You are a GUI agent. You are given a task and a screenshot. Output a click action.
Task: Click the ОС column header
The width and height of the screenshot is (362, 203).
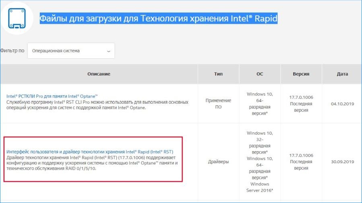tap(260, 74)
